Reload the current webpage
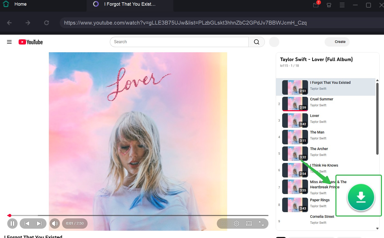 [x=47, y=23]
